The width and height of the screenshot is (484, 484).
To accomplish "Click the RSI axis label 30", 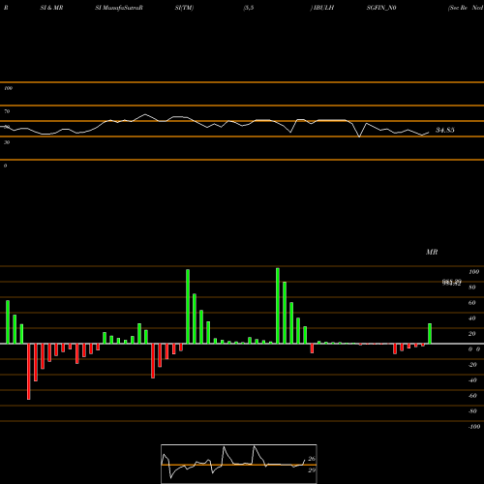I will (7, 142).
